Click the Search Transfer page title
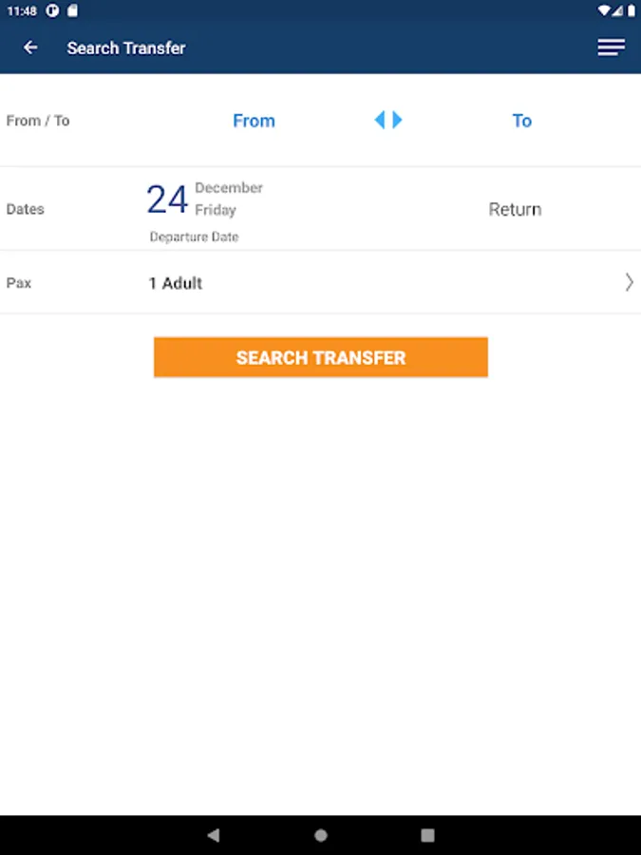 (126, 48)
